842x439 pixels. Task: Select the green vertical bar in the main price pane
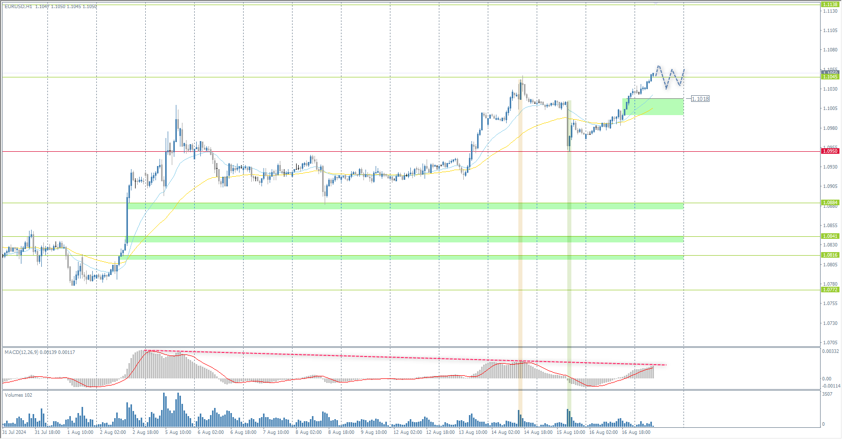569,223
